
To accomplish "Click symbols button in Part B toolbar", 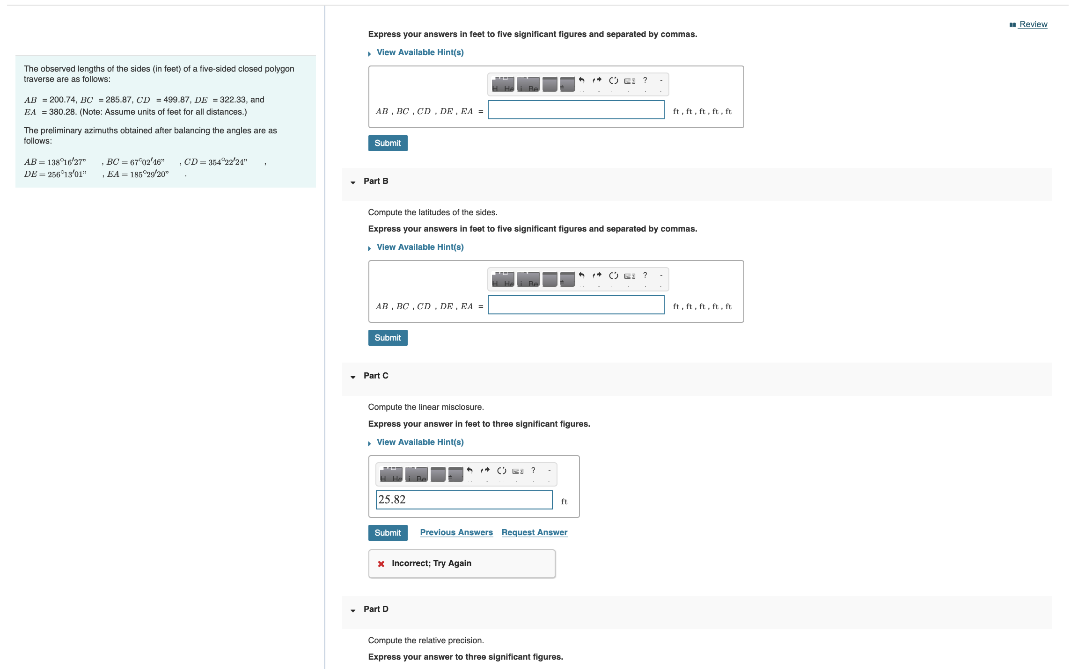I will point(528,279).
